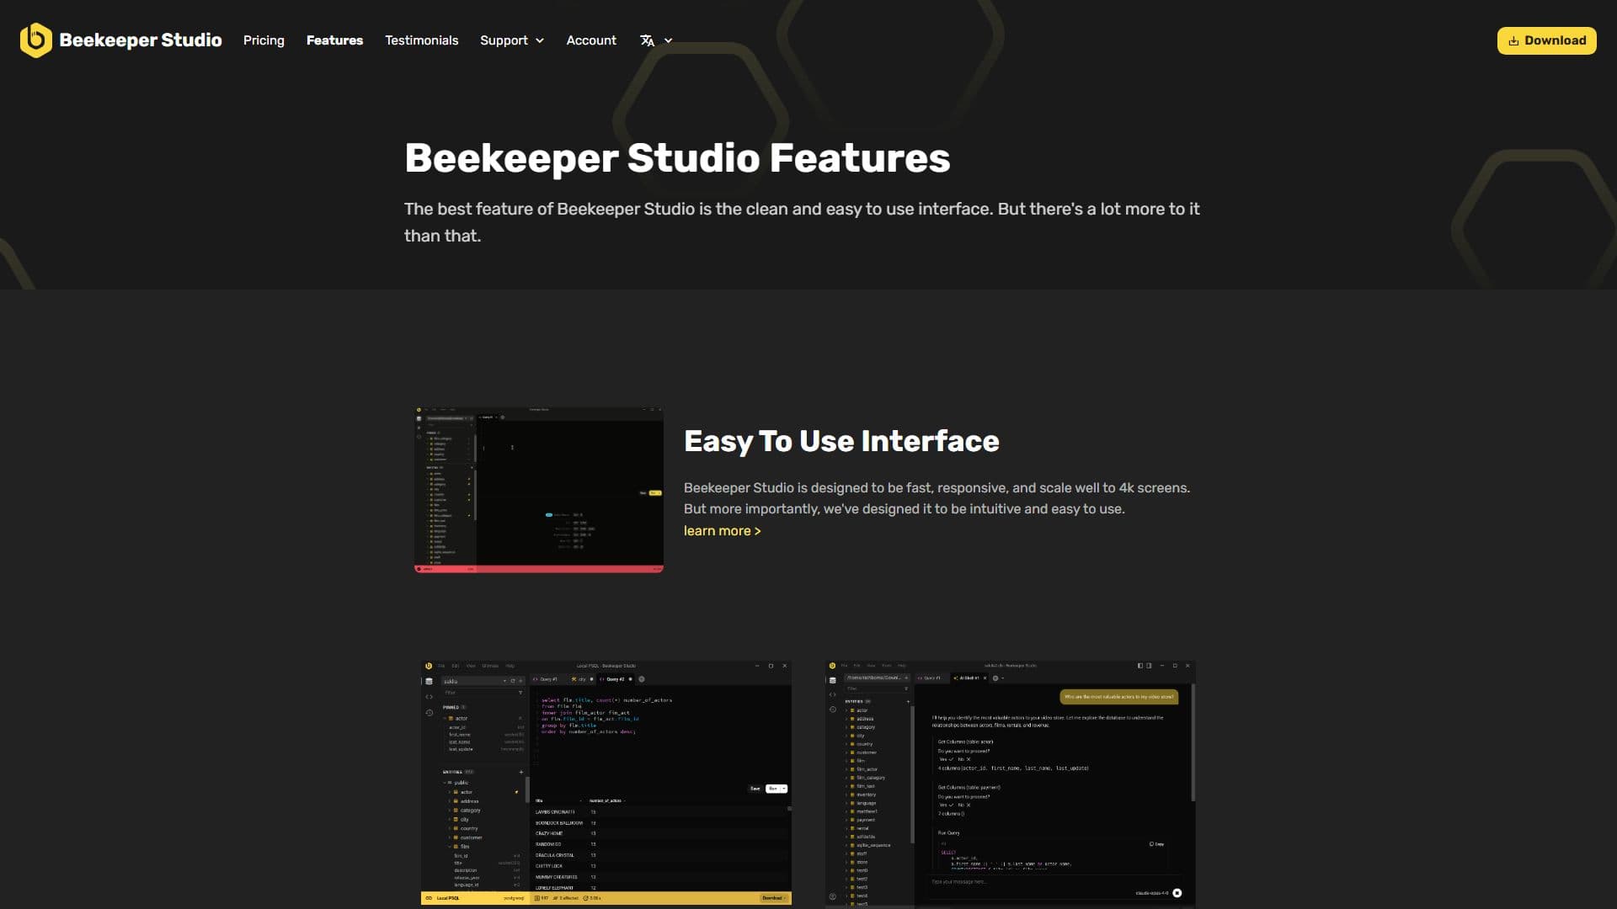Go to the Features nav item
Viewport: 1617px width, 909px height.
[334, 40]
